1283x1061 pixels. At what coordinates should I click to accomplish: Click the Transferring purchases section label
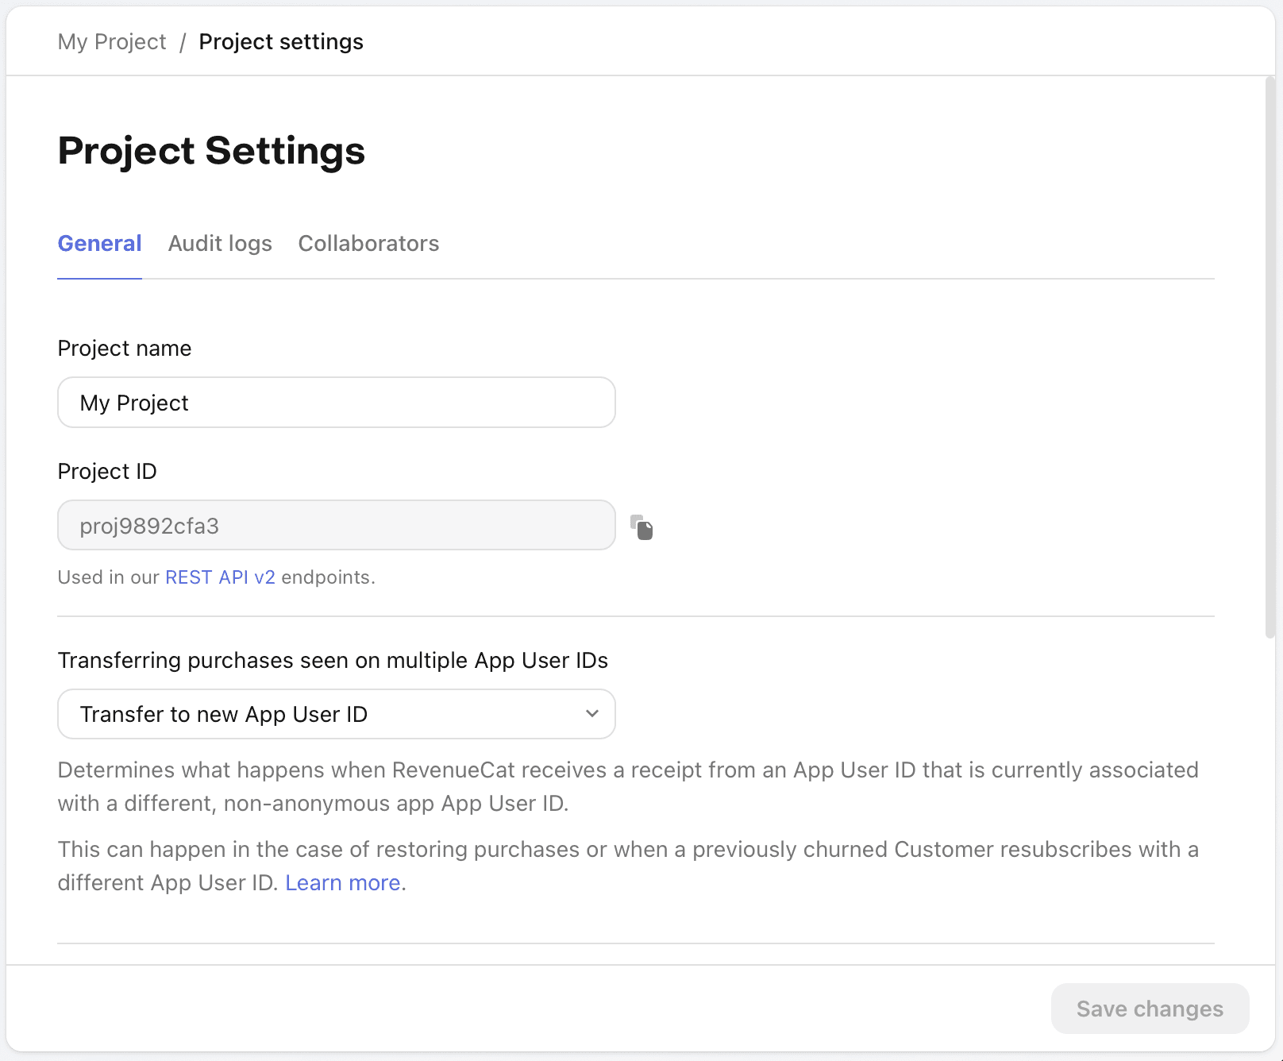[333, 660]
